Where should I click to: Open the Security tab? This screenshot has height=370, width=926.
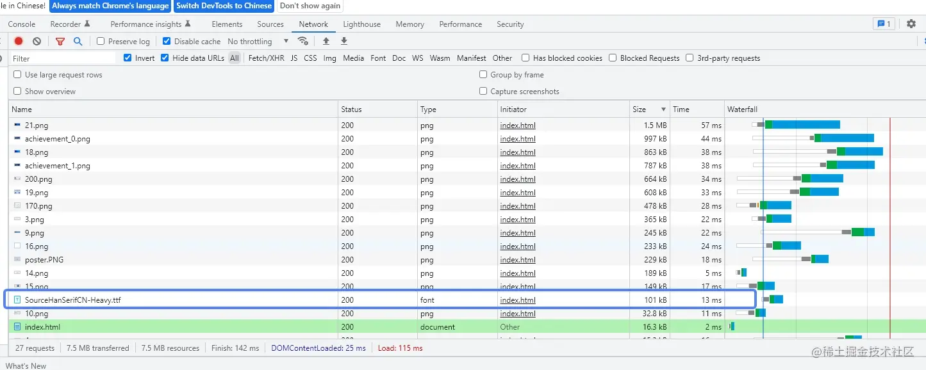(x=510, y=24)
